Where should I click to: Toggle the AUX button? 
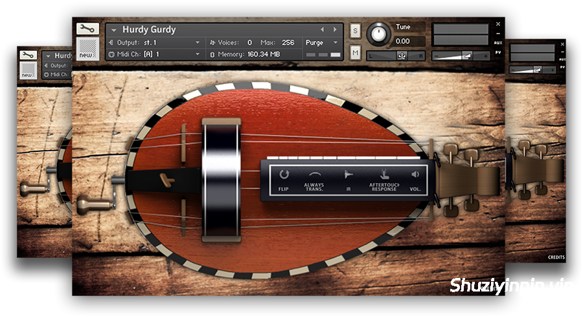click(498, 43)
